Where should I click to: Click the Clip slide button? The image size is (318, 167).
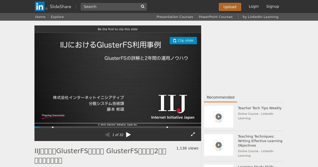pos(183,41)
